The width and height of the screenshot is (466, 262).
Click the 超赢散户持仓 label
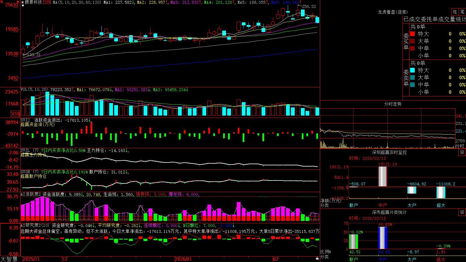[33, 176]
